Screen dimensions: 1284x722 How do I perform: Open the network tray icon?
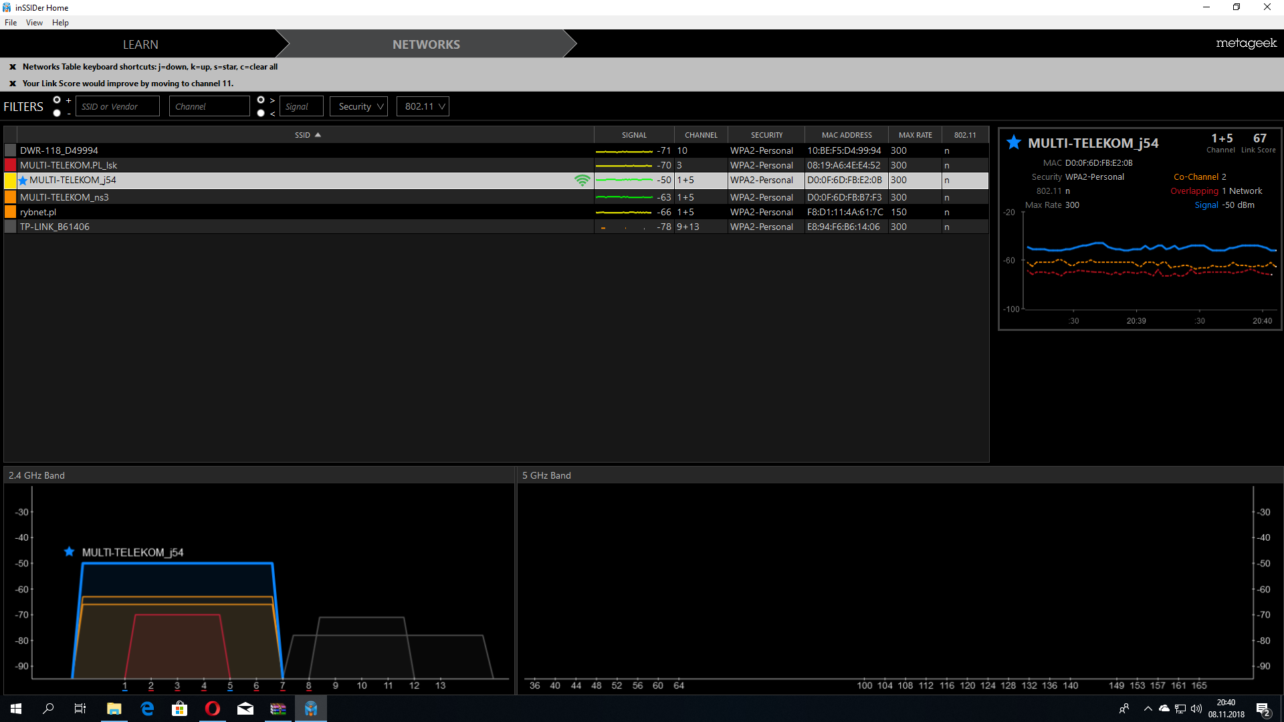pos(1180,709)
